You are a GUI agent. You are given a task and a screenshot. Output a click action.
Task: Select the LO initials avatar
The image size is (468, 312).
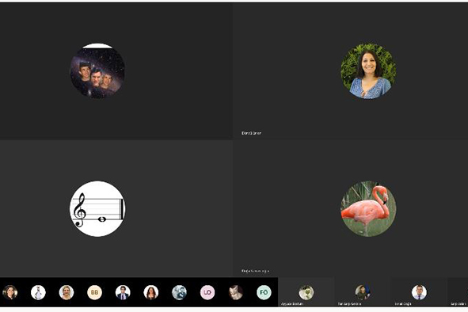coord(207,292)
